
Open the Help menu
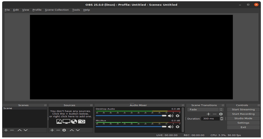pos(87,10)
